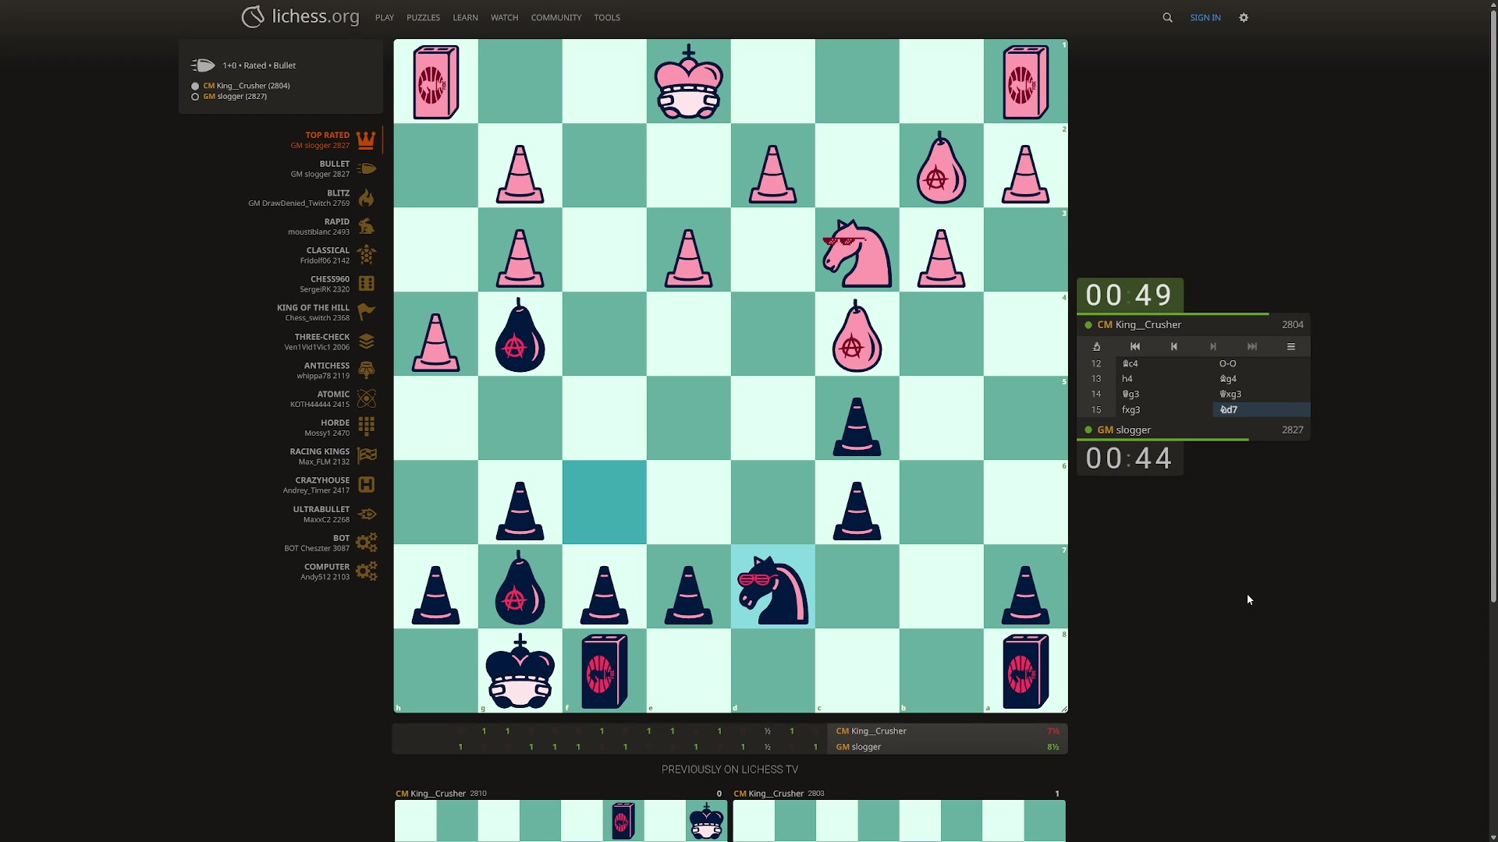Select the Bullet rating icon in sidebar

click(366, 169)
